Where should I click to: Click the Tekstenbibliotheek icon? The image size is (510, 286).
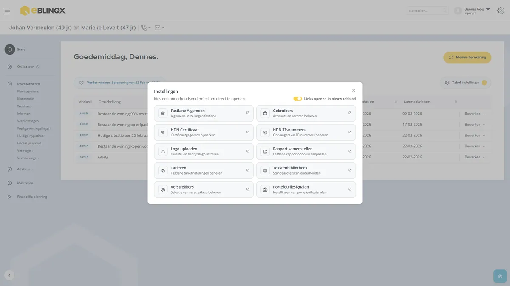[x=265, y=170]
